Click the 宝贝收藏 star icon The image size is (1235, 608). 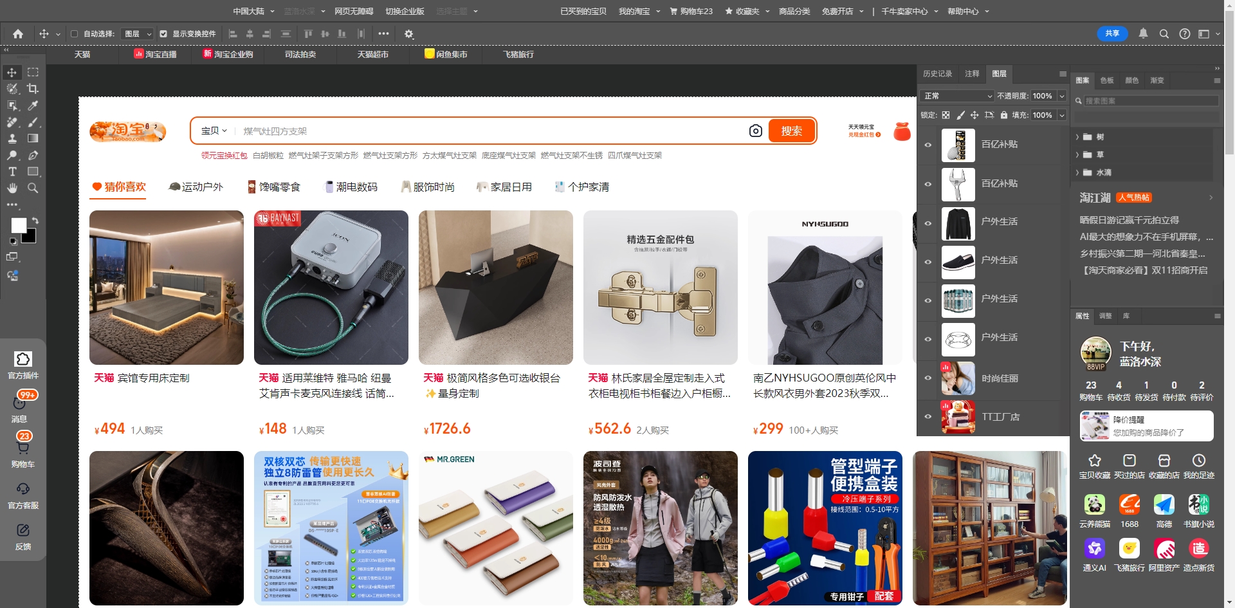[1095, 461]
